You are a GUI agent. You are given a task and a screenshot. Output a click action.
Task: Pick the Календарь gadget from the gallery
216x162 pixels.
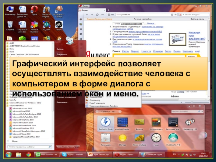[x=105, y=138]
